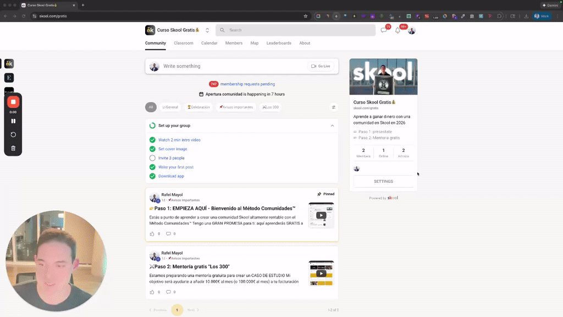Collapse the 'Set up your group' checklist
Screen dimensions: 563x317
[x=332, y=126]
